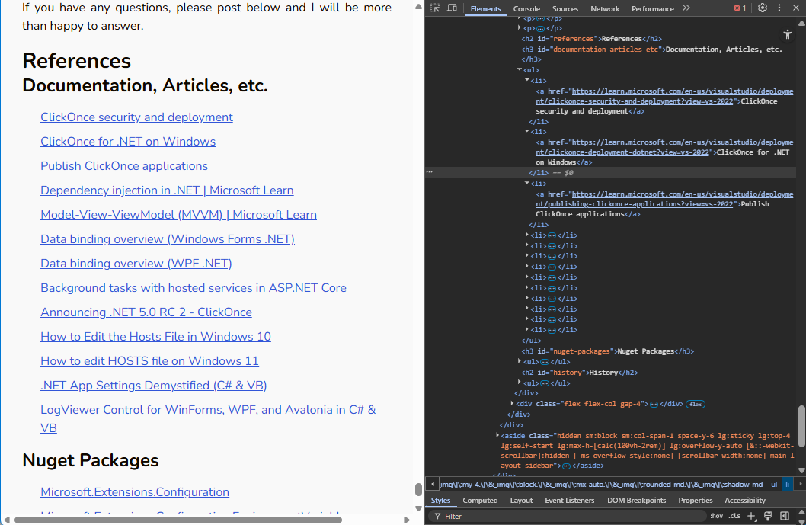Image resolution: width=806 pixels, height=525 pixels.
Task: Select the li breadcrumb item
Action: [x=787, y=485]
